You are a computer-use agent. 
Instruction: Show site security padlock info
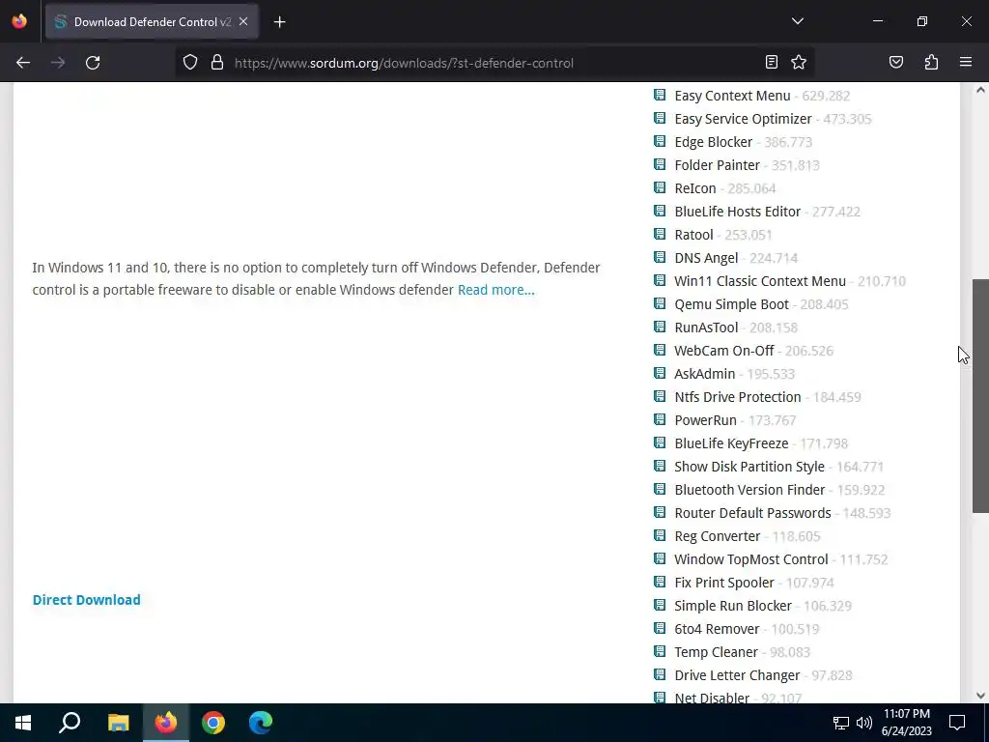point(217,63)
